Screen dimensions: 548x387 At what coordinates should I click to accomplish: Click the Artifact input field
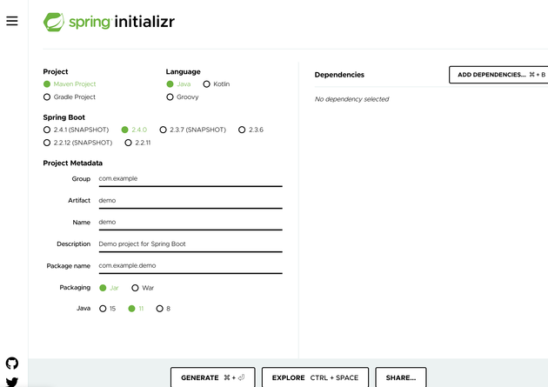pos(190,201)
